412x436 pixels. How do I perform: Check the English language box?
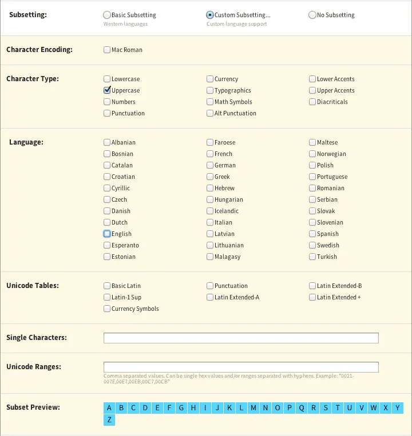coord(107,234)
